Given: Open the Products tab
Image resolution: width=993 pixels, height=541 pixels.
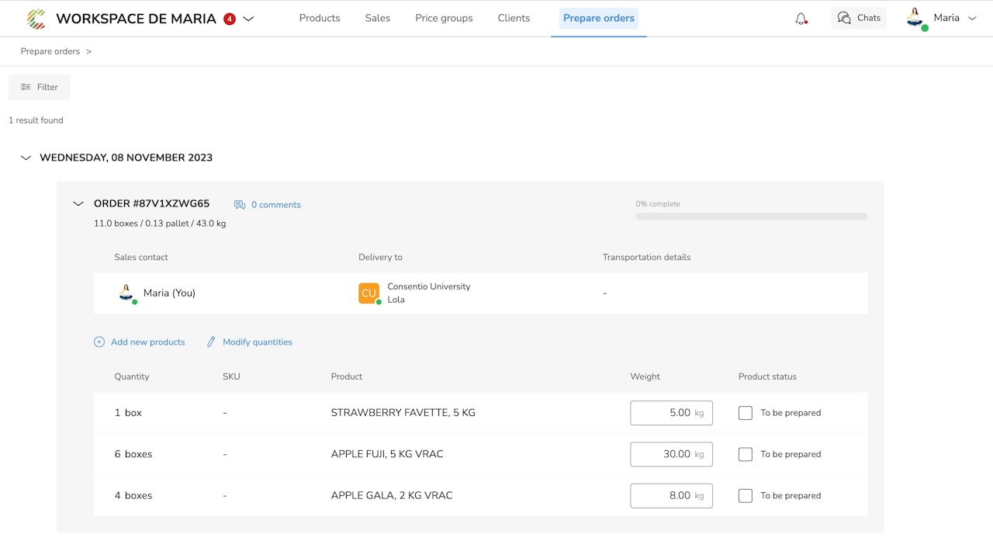Looking at the screenshot, I should click(x=320, y=18).
